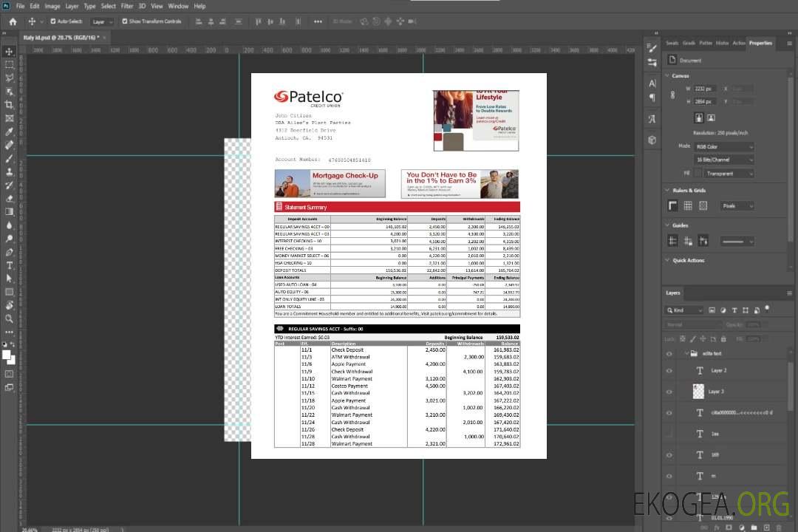This screenshot has width=798, height=532.
Task: Open the ruler units Pixels dropdown
Action: tap(737, 205)
